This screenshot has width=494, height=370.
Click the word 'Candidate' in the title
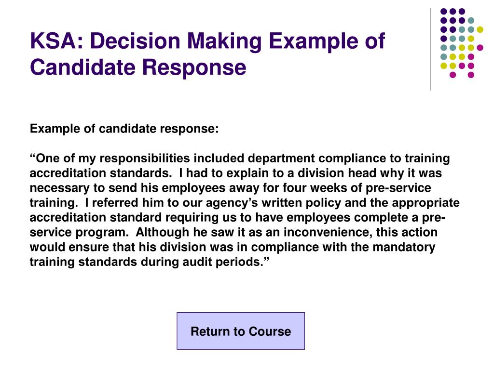click(x=83, y=67)
